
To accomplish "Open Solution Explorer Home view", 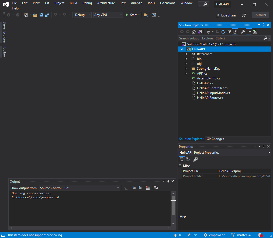I will click(193, 32).
